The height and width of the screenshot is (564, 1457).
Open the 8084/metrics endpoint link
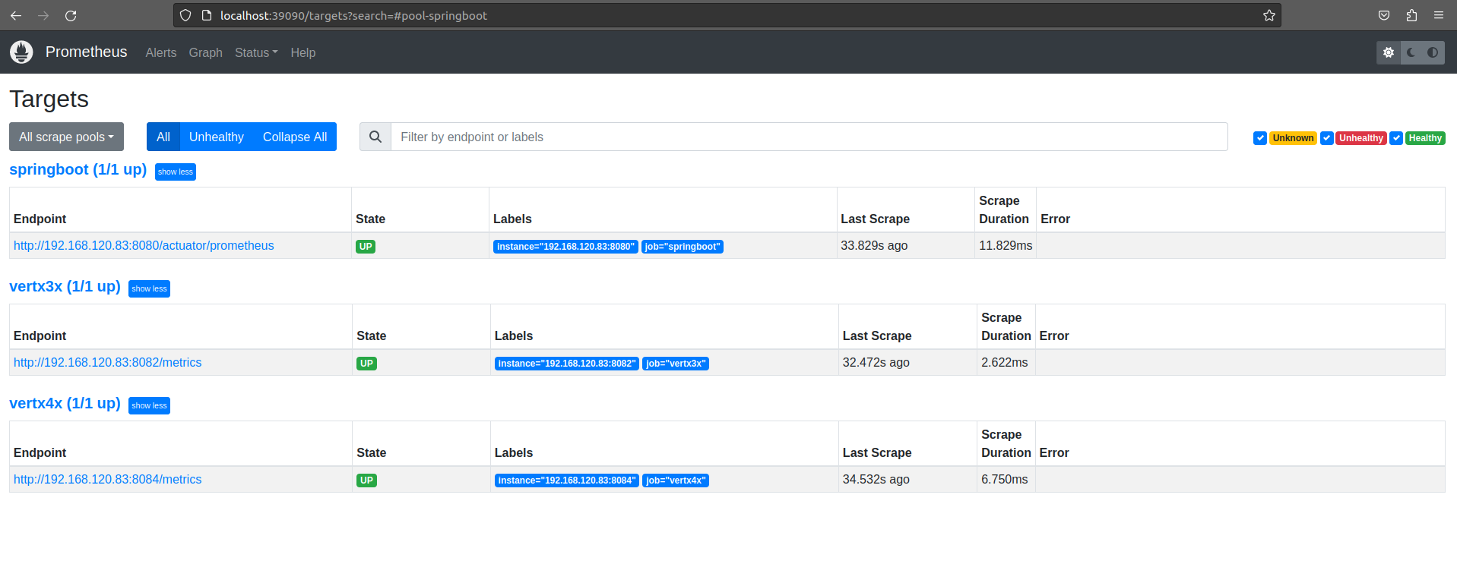107,479
